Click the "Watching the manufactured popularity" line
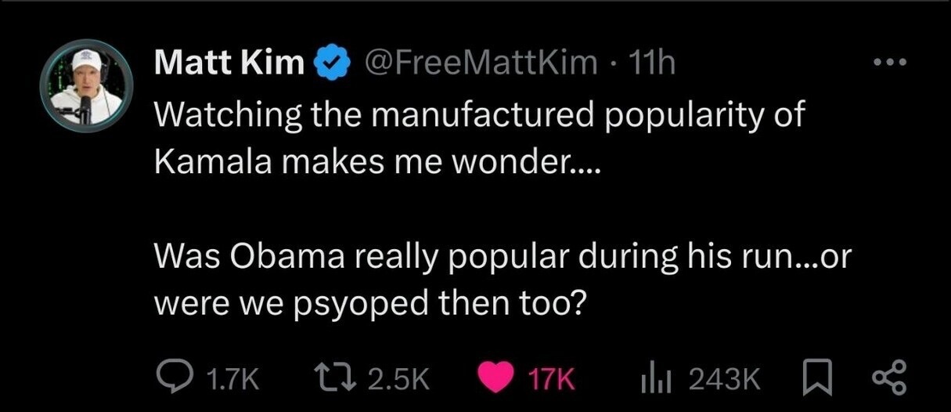 pyautogui.click(x=479, y=115)
